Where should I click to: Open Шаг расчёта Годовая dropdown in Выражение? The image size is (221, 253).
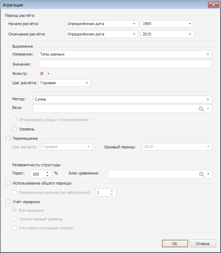[87, 83]
